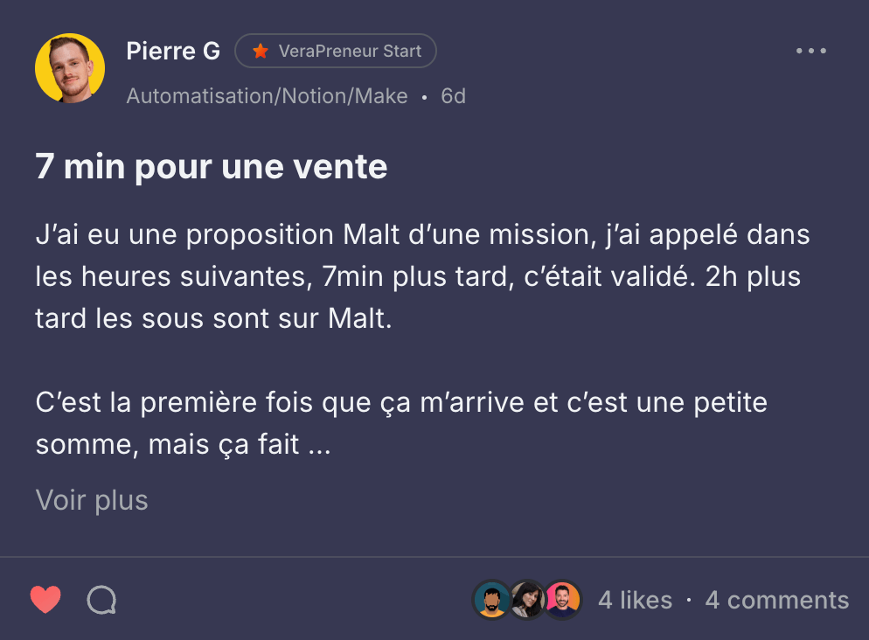Image resolution: width=869 pixels, height=640 pixels.
Task: Click the line starting "J'ai eu une proposition"
Action: pyautogui.click(x=422, y=235)
